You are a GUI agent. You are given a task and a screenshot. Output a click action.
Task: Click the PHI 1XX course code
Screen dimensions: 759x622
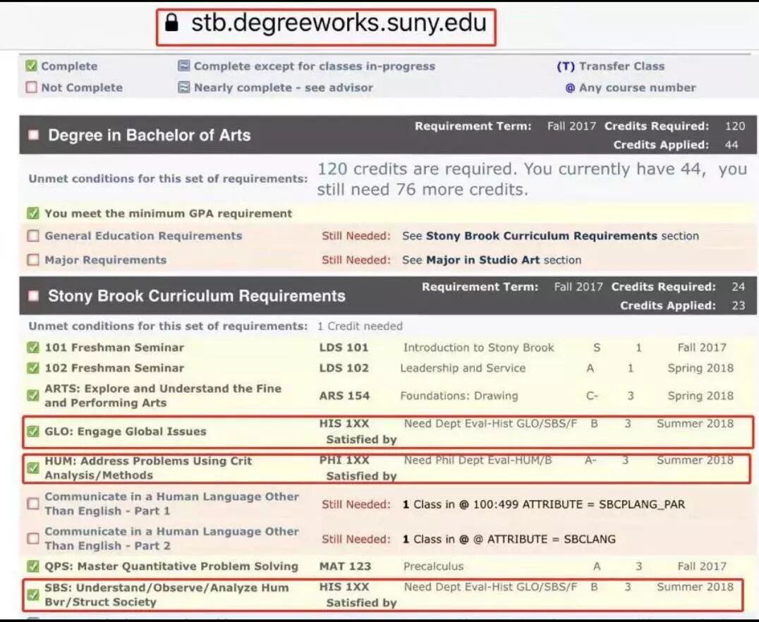point(344,460)
